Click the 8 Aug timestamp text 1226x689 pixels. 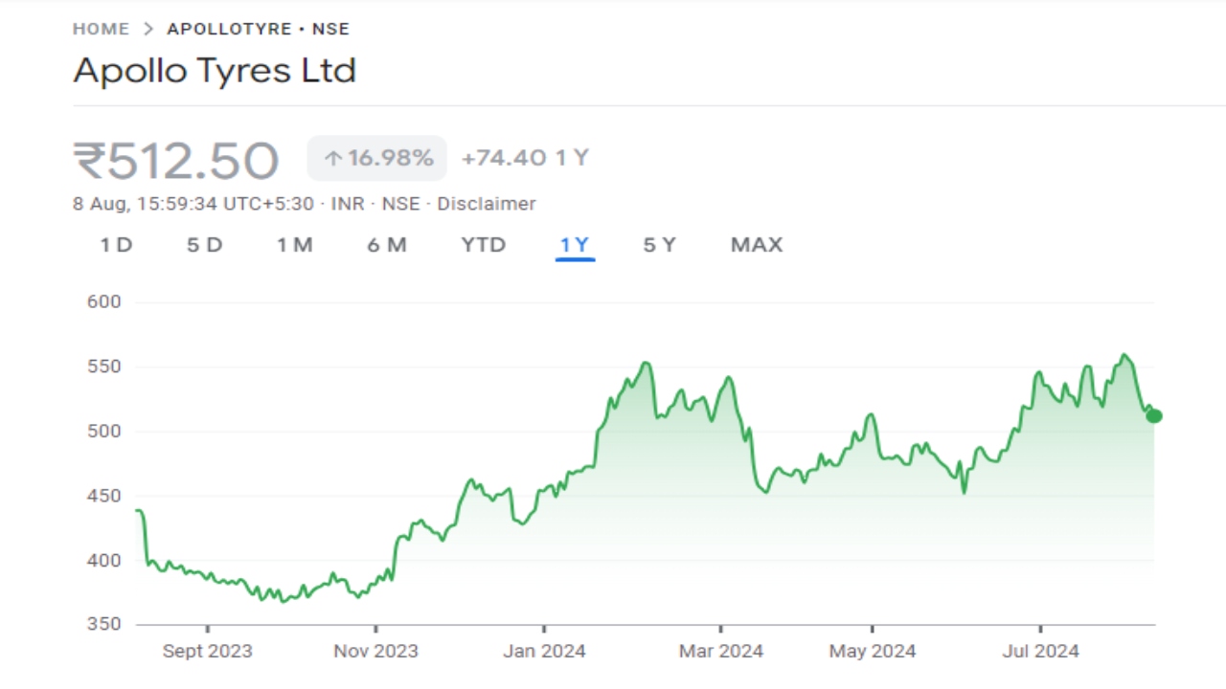(193, 204)
